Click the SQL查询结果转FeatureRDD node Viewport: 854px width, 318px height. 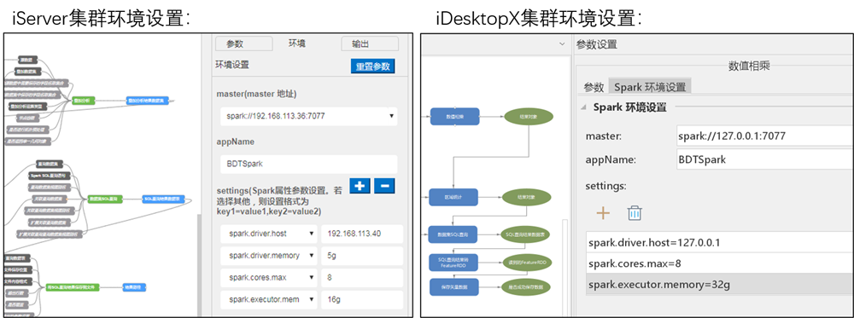point(453,262)
